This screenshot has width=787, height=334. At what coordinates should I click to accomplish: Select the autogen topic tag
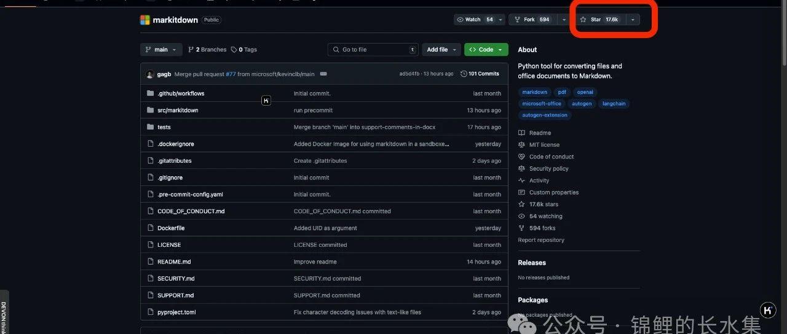(582, 104)
